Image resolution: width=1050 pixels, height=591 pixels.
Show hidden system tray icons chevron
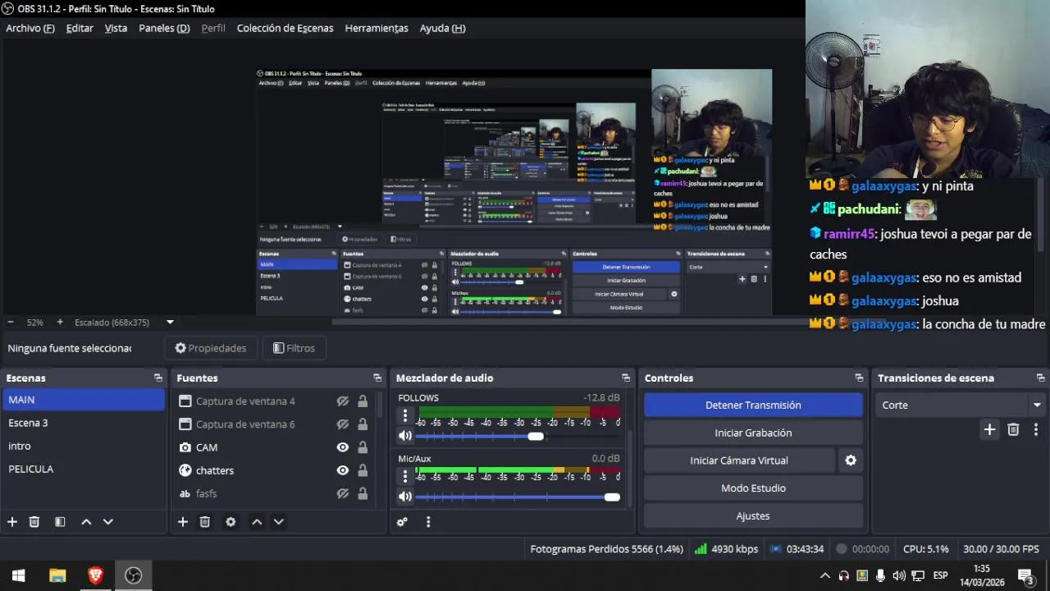(x=825, y=575)
